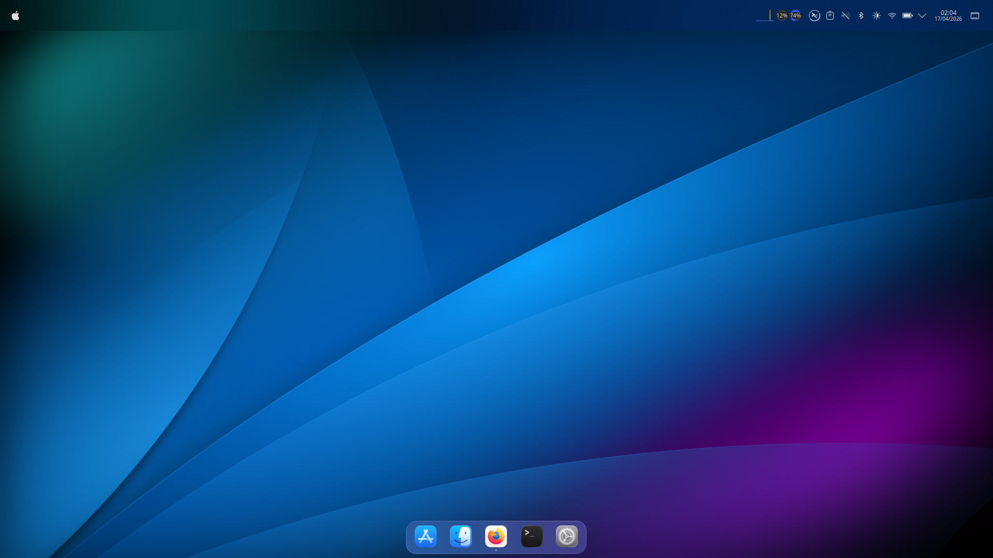Open the Wi-Fi network tray icon

pos(892,16)
